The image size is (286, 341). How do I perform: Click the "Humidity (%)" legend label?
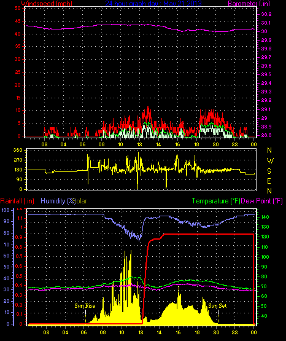(58, 201)
